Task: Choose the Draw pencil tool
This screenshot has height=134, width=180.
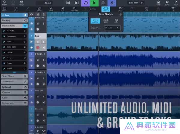Action: pos(51,9)
